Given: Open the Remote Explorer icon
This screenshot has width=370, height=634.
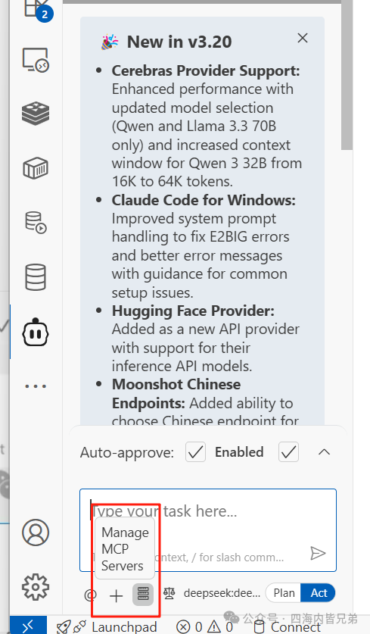Looking at the screenshot, I should (x=36, y=61).
